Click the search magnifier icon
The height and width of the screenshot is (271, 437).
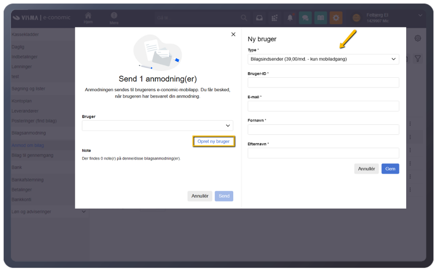coord(244,18)
